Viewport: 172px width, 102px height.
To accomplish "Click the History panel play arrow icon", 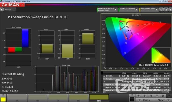I will pyautogui.click(x=2, y=9).
